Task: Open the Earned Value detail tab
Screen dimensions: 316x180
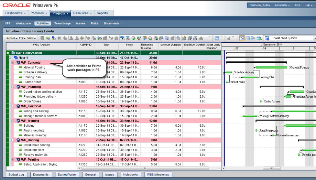Action: (x=67, y=175)
